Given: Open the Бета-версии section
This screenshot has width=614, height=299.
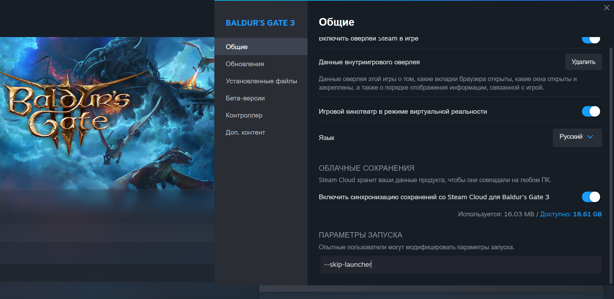Looking at the screenshot, I should pyautogui.click(x=261, y=98).
